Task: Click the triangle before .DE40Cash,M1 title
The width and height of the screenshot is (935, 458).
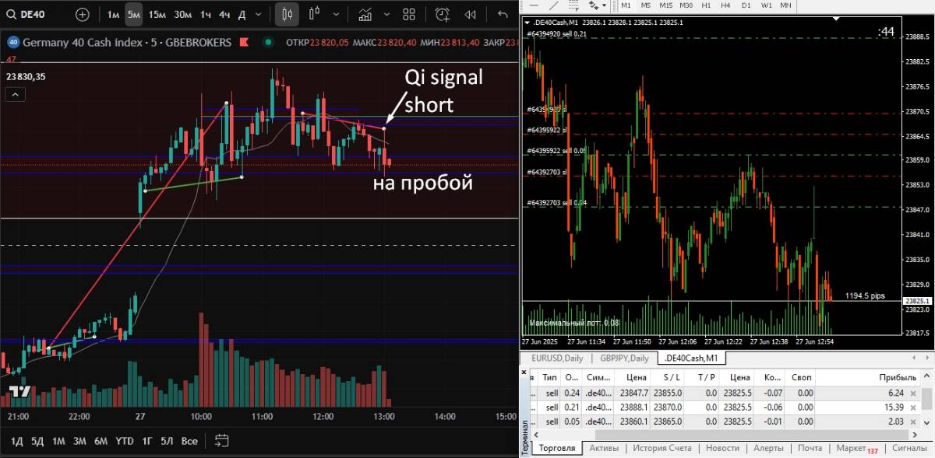Action: click(527, 23)
